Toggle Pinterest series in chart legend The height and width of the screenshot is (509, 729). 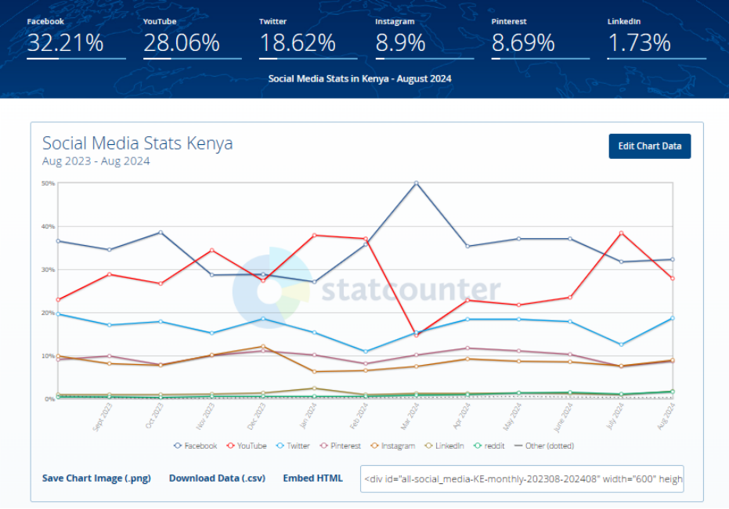point(341,446)
